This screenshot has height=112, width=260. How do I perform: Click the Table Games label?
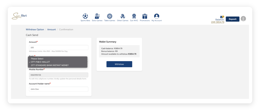pos(110,21)
